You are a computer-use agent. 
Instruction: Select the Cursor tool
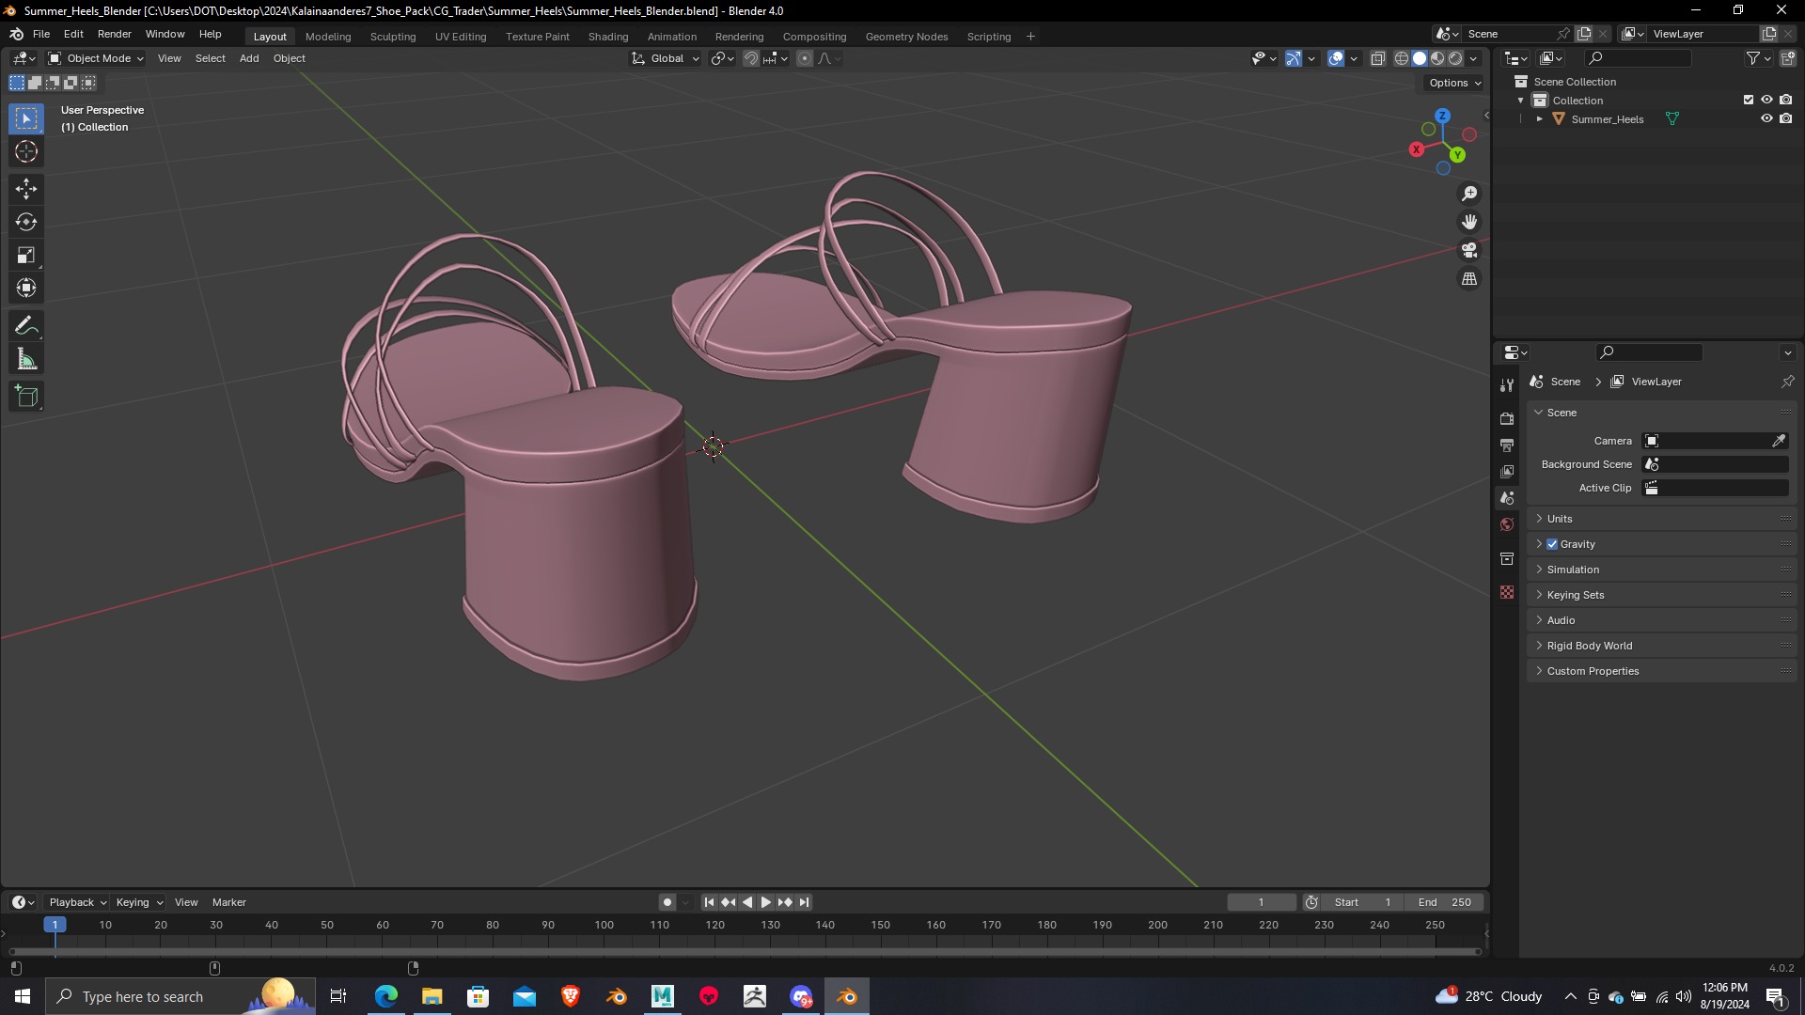pos(26,151)
